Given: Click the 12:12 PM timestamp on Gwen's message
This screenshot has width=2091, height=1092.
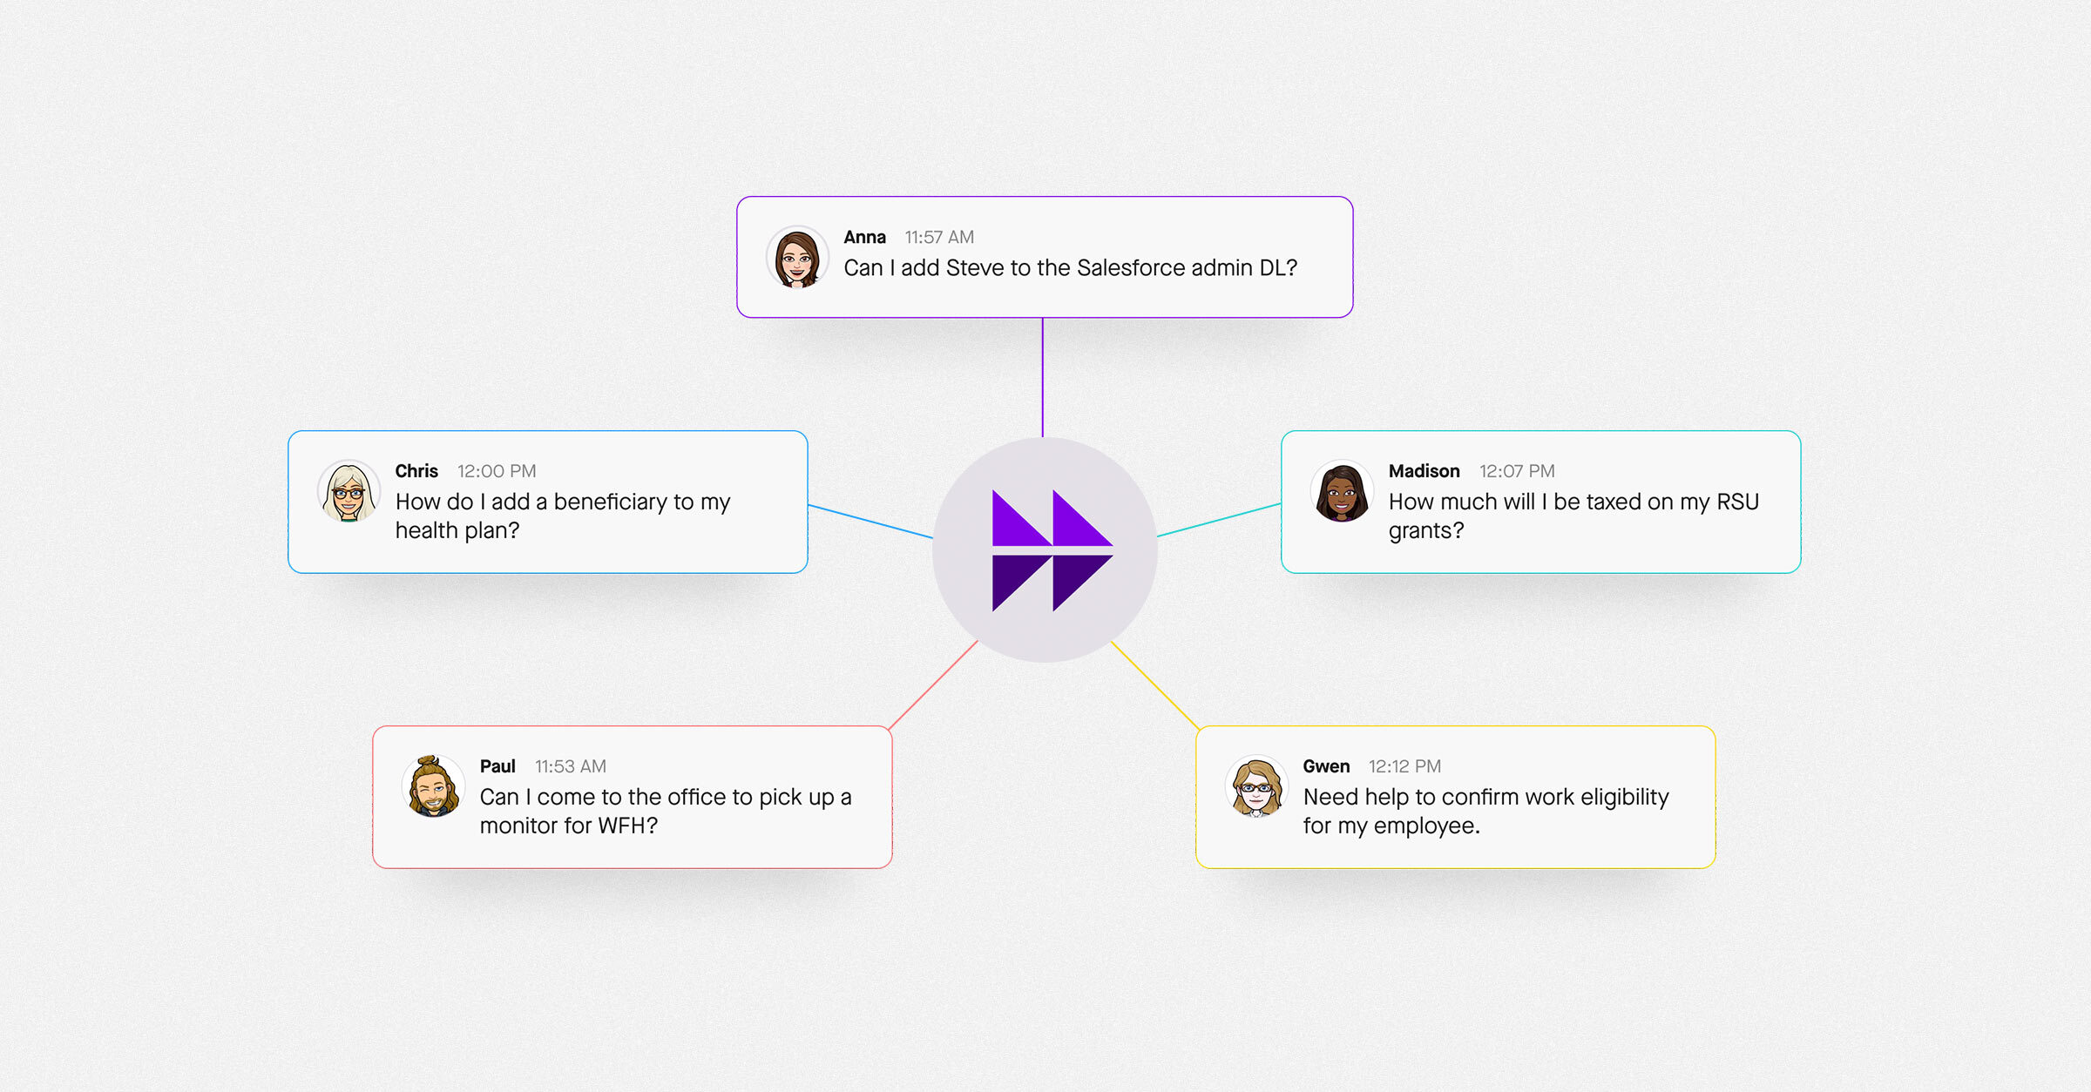Looking at the screenshot, I should pos(1404,766).
